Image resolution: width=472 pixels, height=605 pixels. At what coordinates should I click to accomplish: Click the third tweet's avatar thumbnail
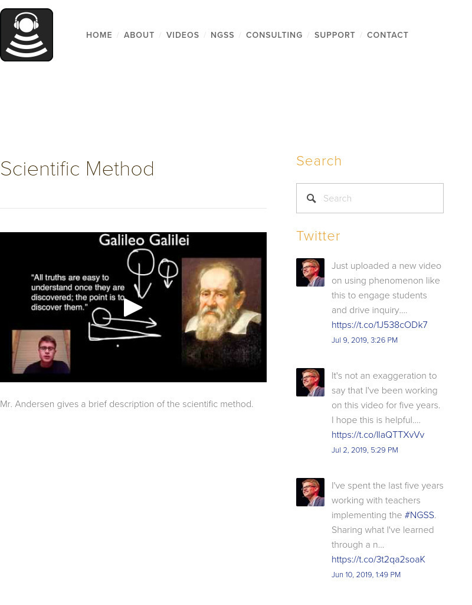click(310, 492)
